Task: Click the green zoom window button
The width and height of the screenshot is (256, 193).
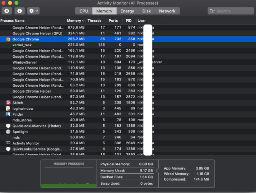Action: pyautogui.click(x=16, y=3)
